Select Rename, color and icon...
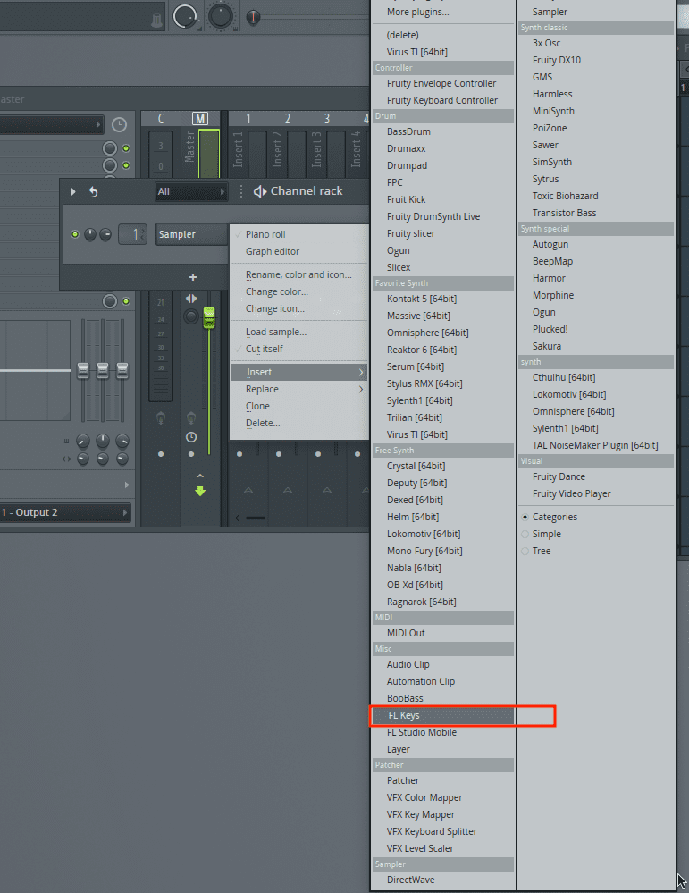This screenshot has width=689, height=893. point(299,274)
